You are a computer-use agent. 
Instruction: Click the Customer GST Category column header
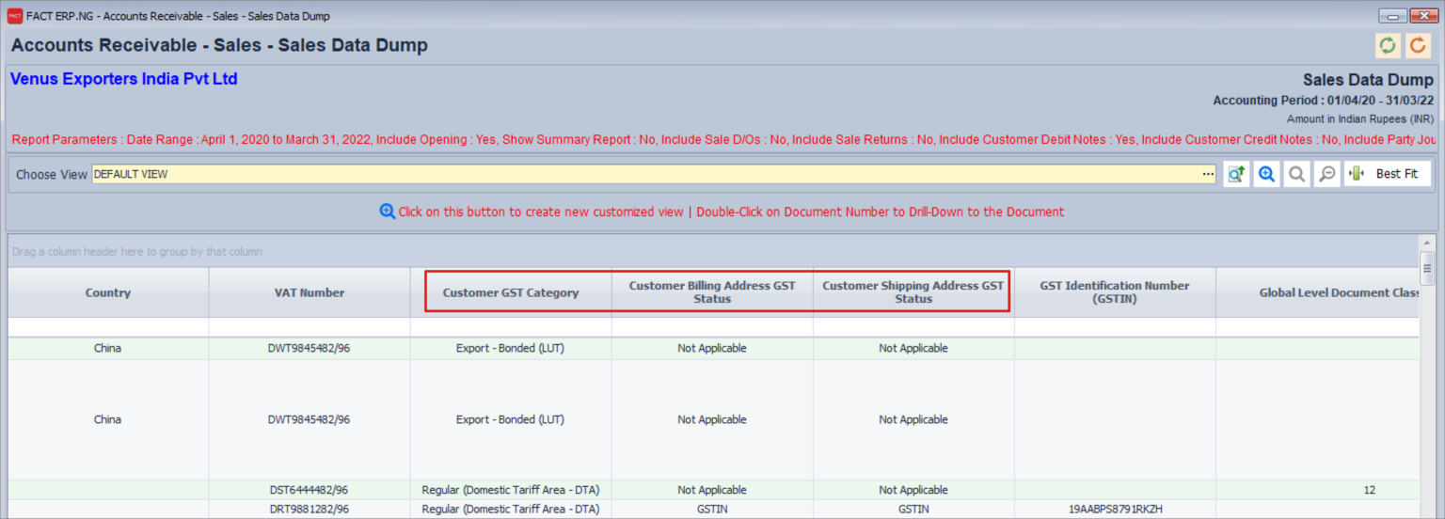click(x=511, y=292)
